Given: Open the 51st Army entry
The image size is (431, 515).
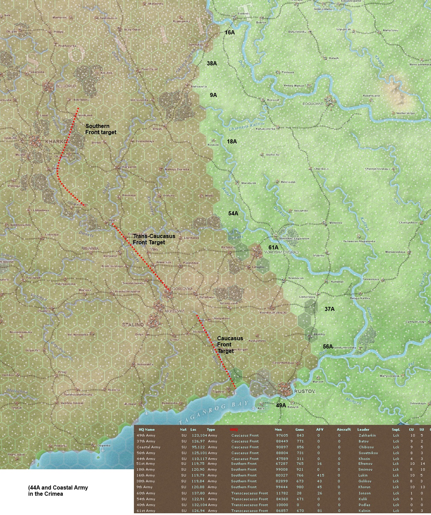Looking at the screenshot, I should pyautogui.click(x=282, y=463).
